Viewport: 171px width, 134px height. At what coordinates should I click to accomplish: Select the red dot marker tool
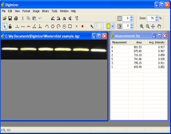click(x=82, y=26)
